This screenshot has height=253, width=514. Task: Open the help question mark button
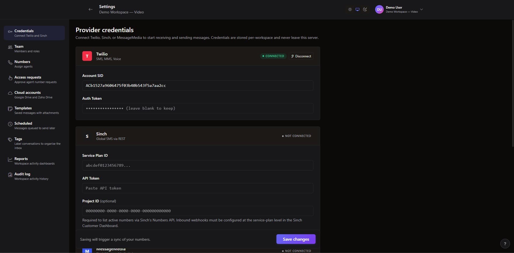coord(505,244)
